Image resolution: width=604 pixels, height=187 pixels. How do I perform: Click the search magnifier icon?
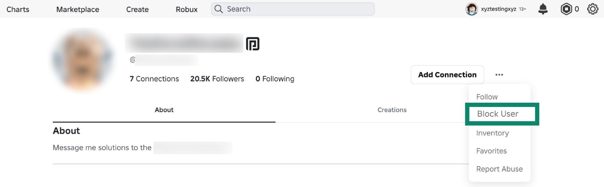tap(218, 9)
